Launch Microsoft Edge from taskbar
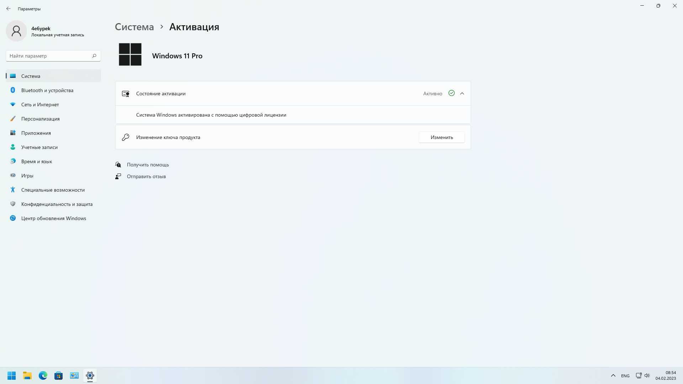 43,375
